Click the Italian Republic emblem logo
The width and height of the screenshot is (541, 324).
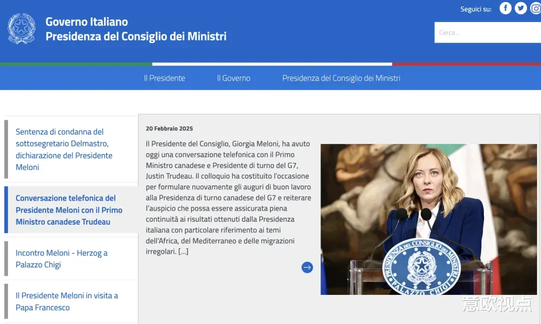pos(22,29)
